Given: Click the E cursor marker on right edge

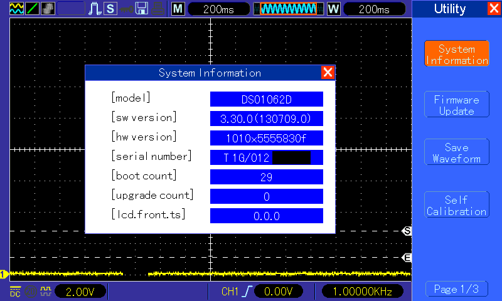Looking at the screenshot, I should 407,258.
